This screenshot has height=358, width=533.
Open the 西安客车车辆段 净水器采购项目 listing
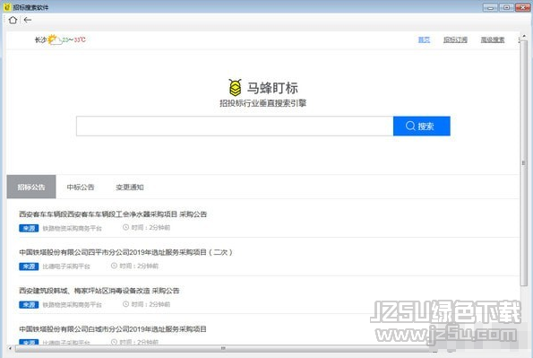113,214
